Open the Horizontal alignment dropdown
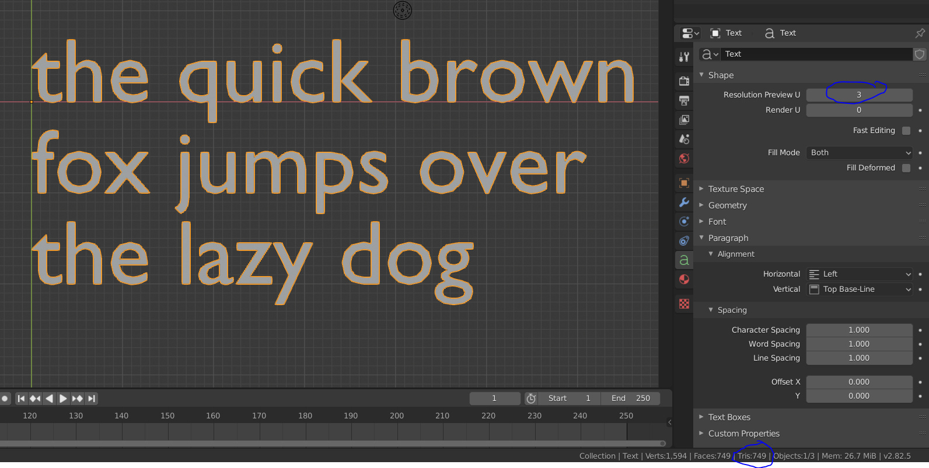 pos(860,274)
